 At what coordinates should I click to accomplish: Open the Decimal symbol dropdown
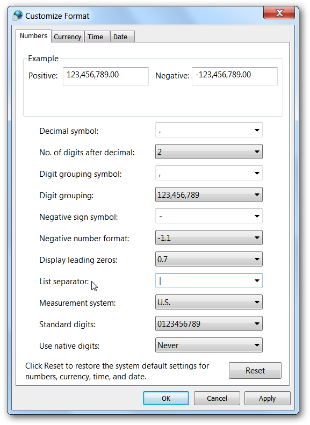[208, 130]
